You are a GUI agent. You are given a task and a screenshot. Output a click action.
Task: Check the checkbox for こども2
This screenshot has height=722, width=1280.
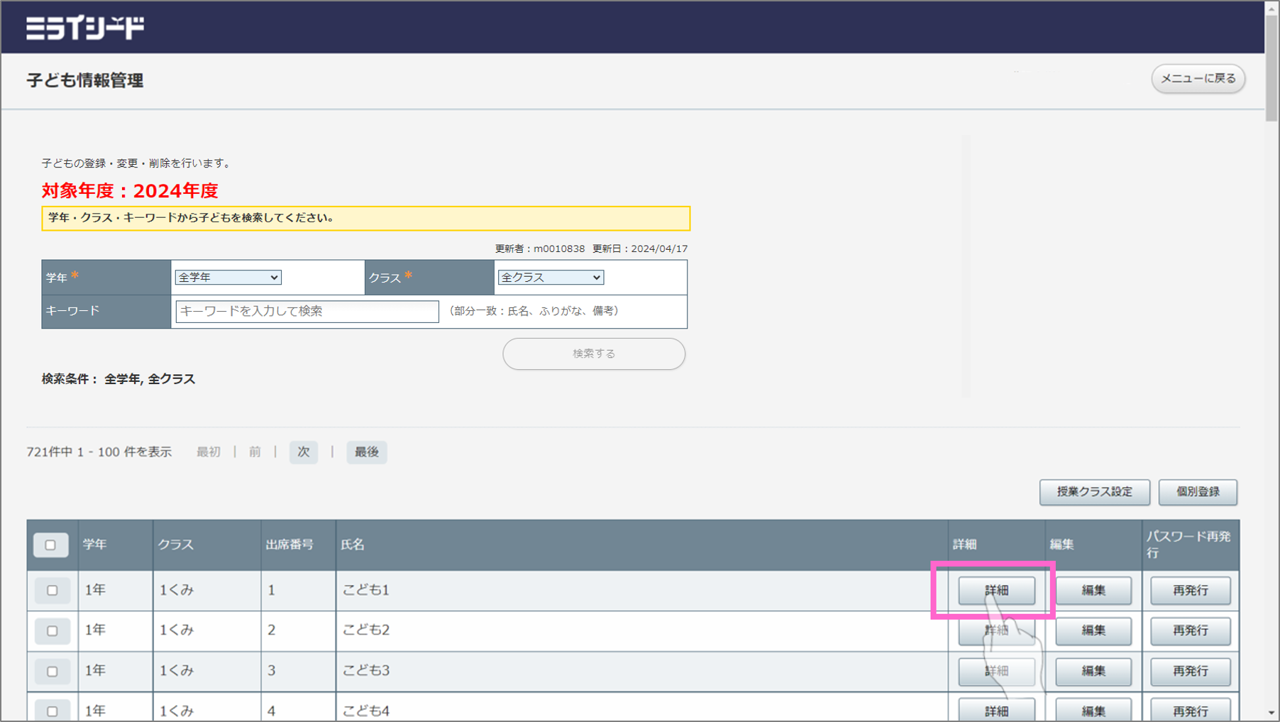pos(52,631)
